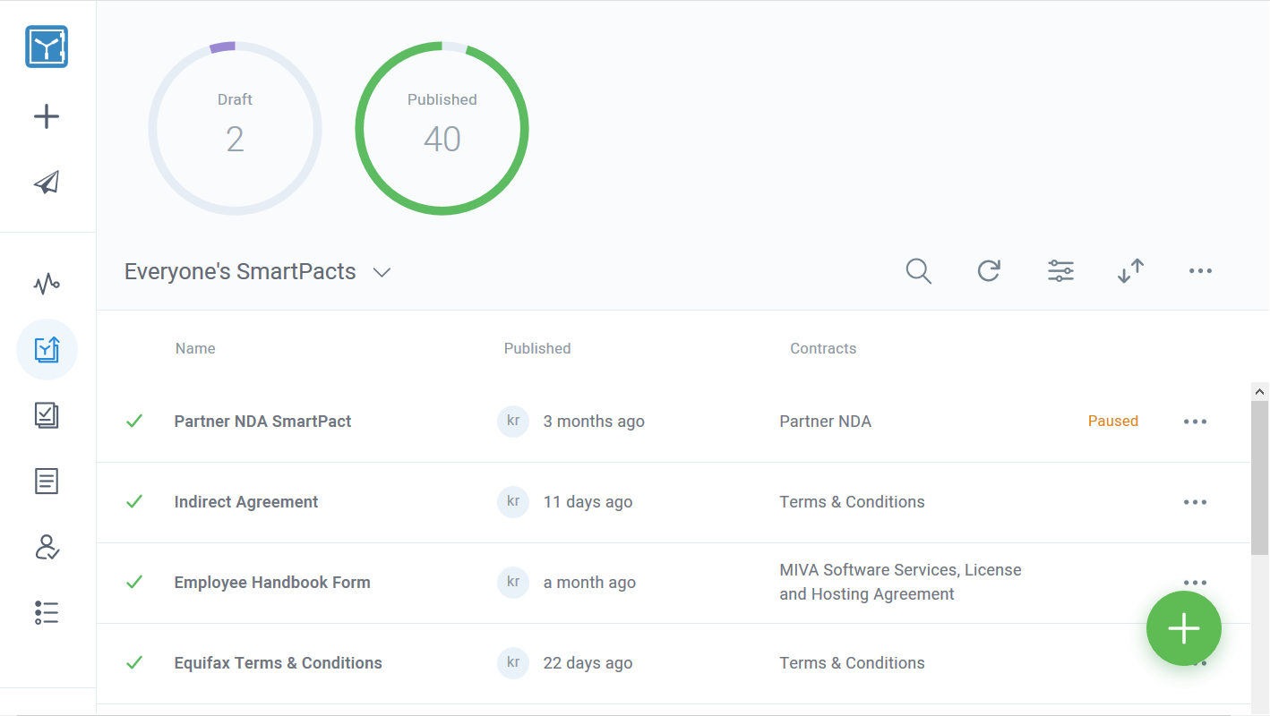
Task: Click '3 months ago' published time
Action: click(x=594, y=422)
